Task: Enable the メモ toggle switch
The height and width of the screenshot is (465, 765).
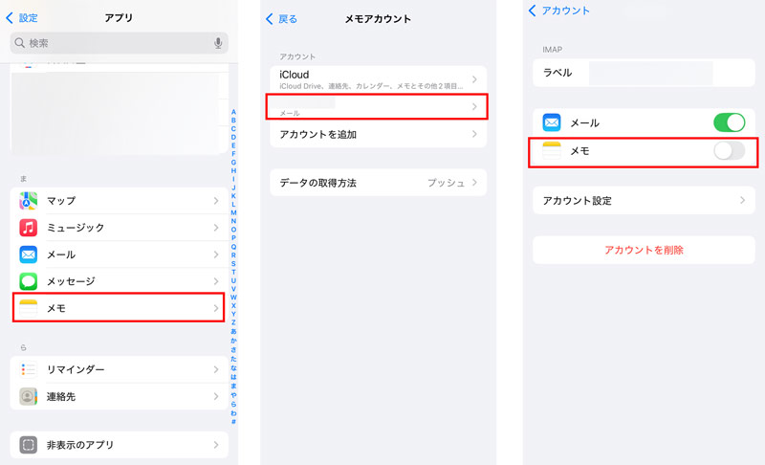Action: click(729, 150)
